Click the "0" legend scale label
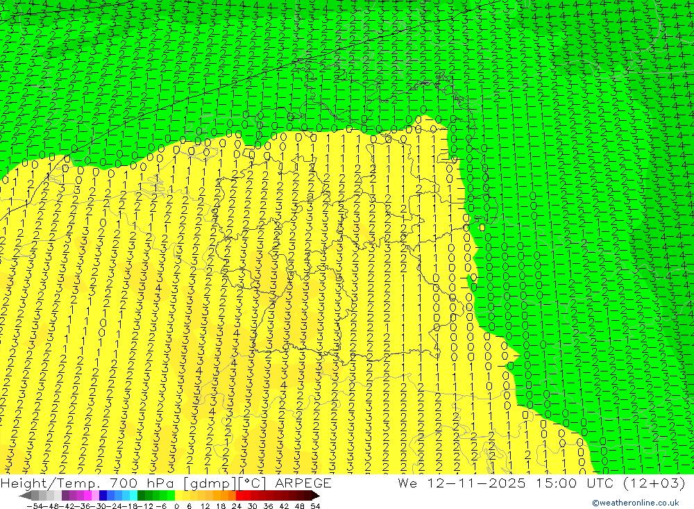694x509 pixels. tap(176, 506)
